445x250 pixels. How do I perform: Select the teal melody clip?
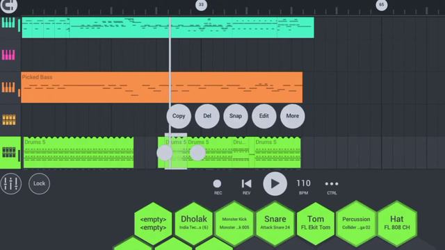(x=168, y=28)
